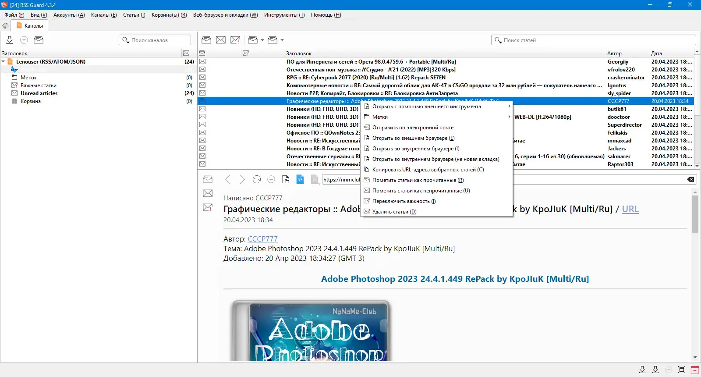Focus the Поиск статей search field
The height and width of the screenshot is (377, 701).
tap(594, 40)
